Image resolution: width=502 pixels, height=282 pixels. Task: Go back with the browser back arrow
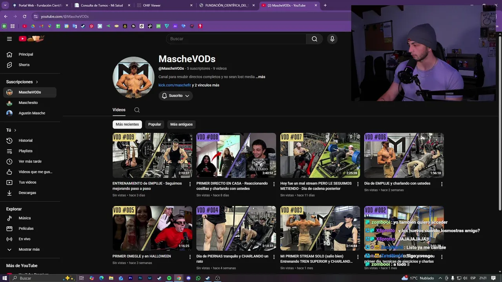pyautogui.click(x=5, y=16)
